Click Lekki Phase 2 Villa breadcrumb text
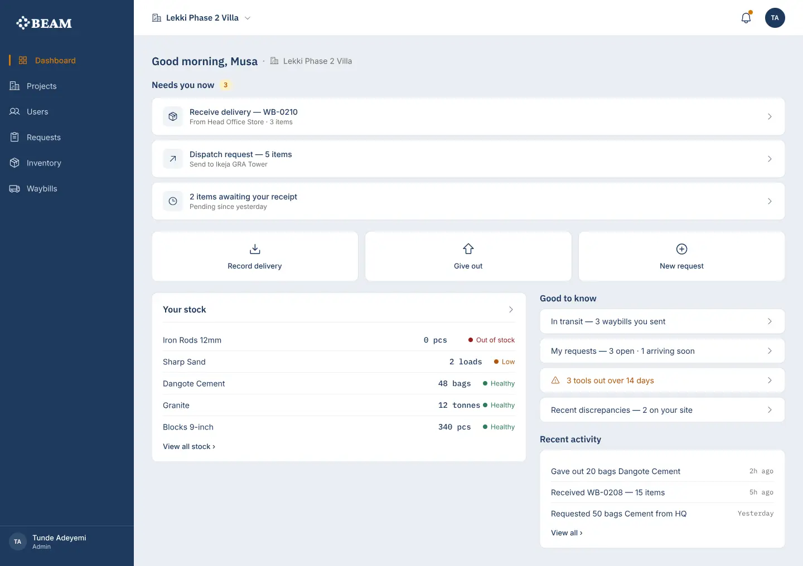Screen dimensions: 803x566 coord(317,61)
